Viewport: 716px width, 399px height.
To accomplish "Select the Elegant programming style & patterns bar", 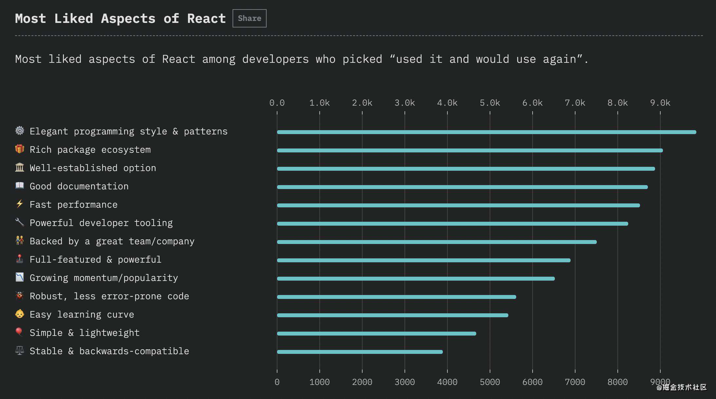I will coord(486,132).
